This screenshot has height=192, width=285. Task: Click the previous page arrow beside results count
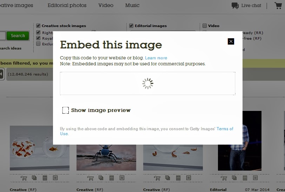[1, 74]
